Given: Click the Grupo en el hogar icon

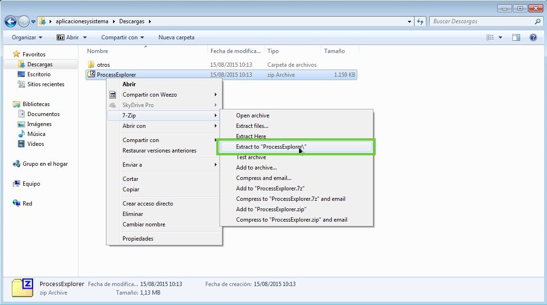Looking at the screenshot, I should (x=17, y=164).
